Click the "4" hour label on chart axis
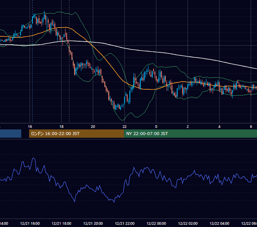The image size is (257, 227). point(219,127)
